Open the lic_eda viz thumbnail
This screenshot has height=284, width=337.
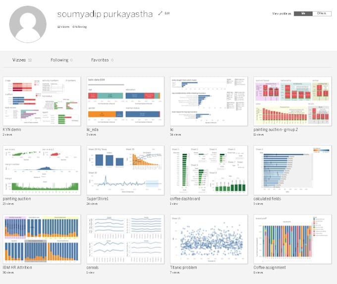tap(125, 101)
